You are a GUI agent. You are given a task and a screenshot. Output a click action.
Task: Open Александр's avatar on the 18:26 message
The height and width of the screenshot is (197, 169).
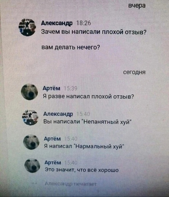pos(27,27)
